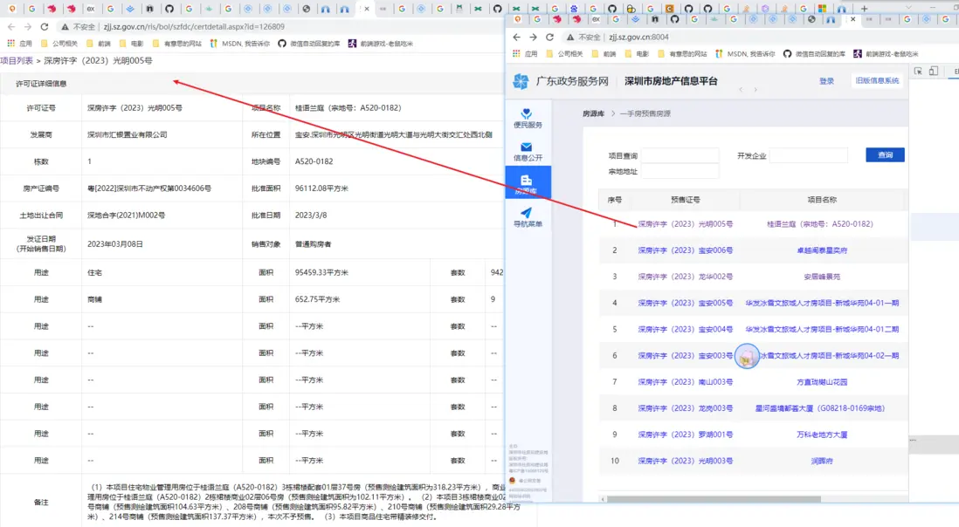Click the 开发企业 input field
The image size is (959, 527).
808,155
